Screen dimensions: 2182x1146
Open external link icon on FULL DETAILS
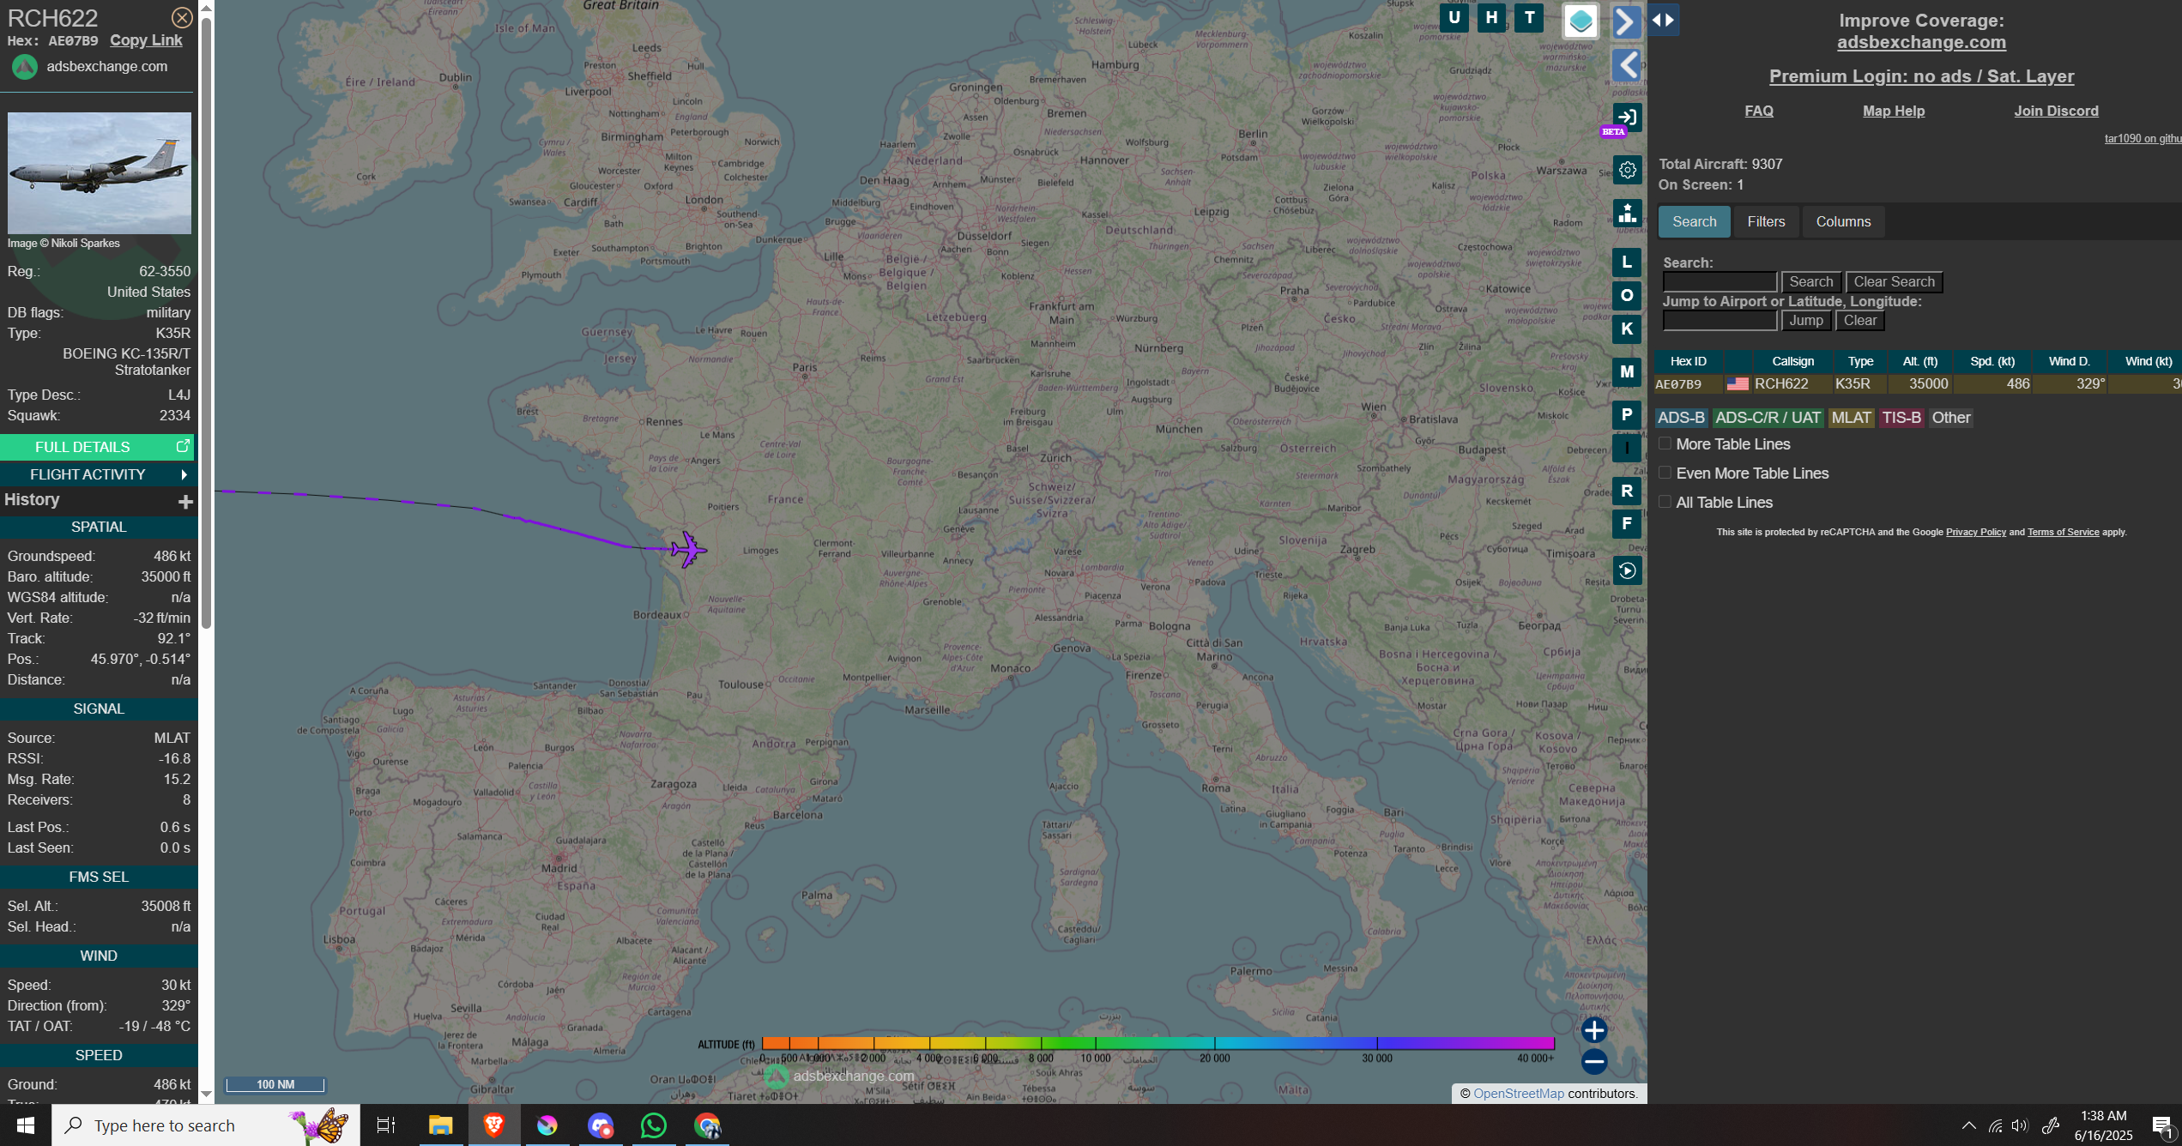(x=182, y=446)
